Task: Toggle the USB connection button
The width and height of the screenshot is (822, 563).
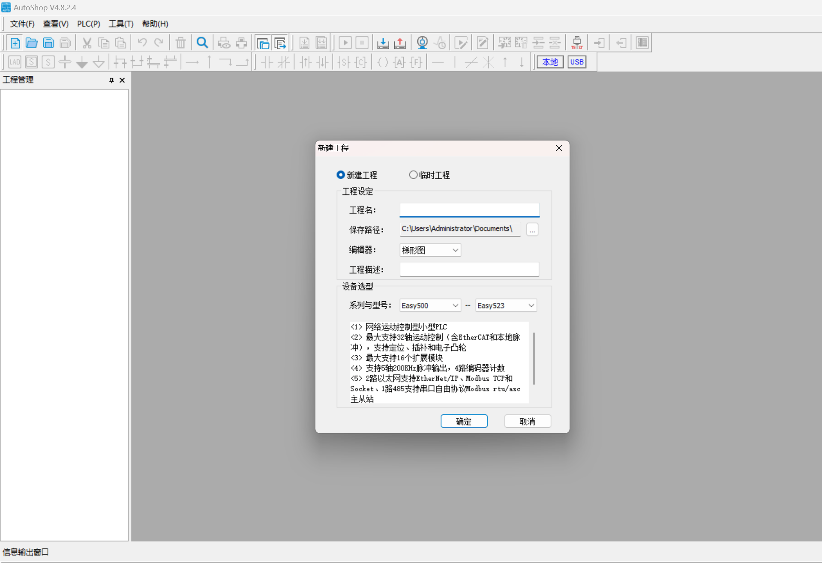Action: (x=577, y=62)
